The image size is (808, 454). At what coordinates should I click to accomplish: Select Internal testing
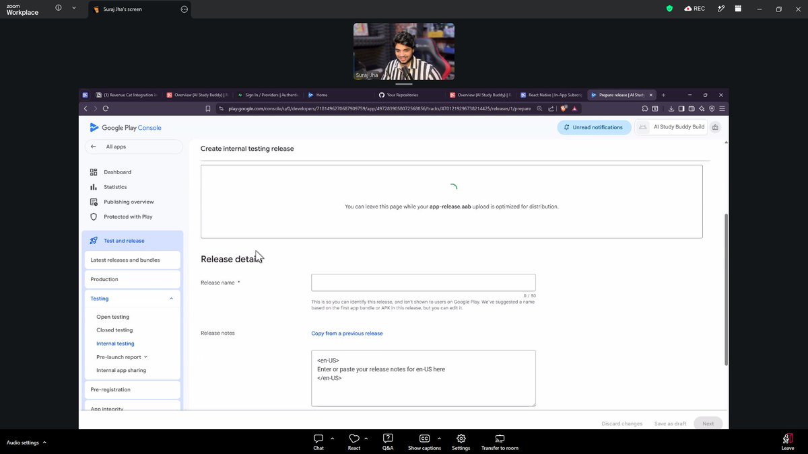pyautogui.click(x=115, y=344)
